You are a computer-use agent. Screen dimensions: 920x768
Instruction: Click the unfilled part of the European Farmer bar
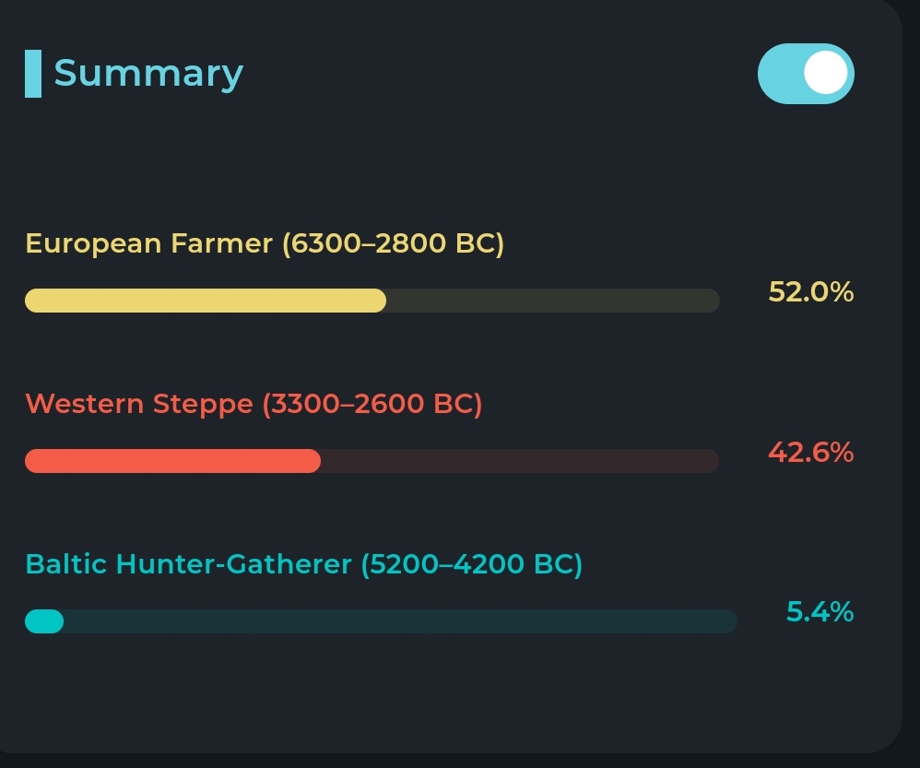coord(553,301)
